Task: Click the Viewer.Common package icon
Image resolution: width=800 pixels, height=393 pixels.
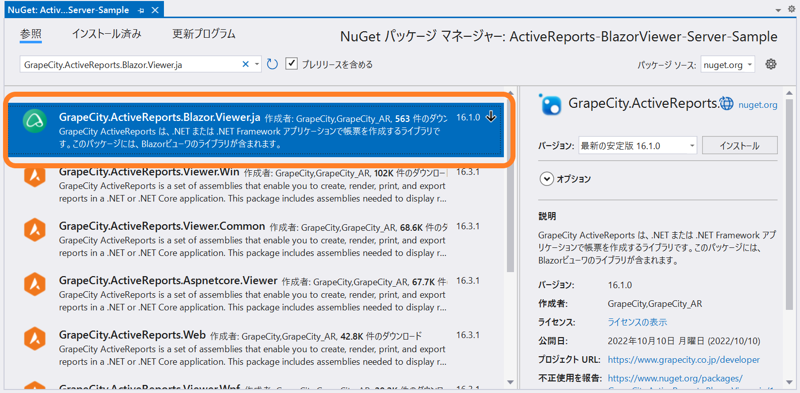Action: [35, 230]
